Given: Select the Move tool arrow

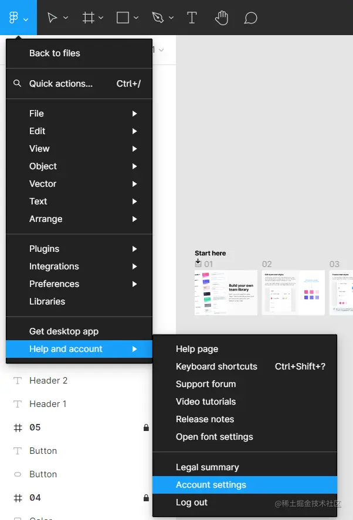Looking at the screenshot, I should [52, 18].
